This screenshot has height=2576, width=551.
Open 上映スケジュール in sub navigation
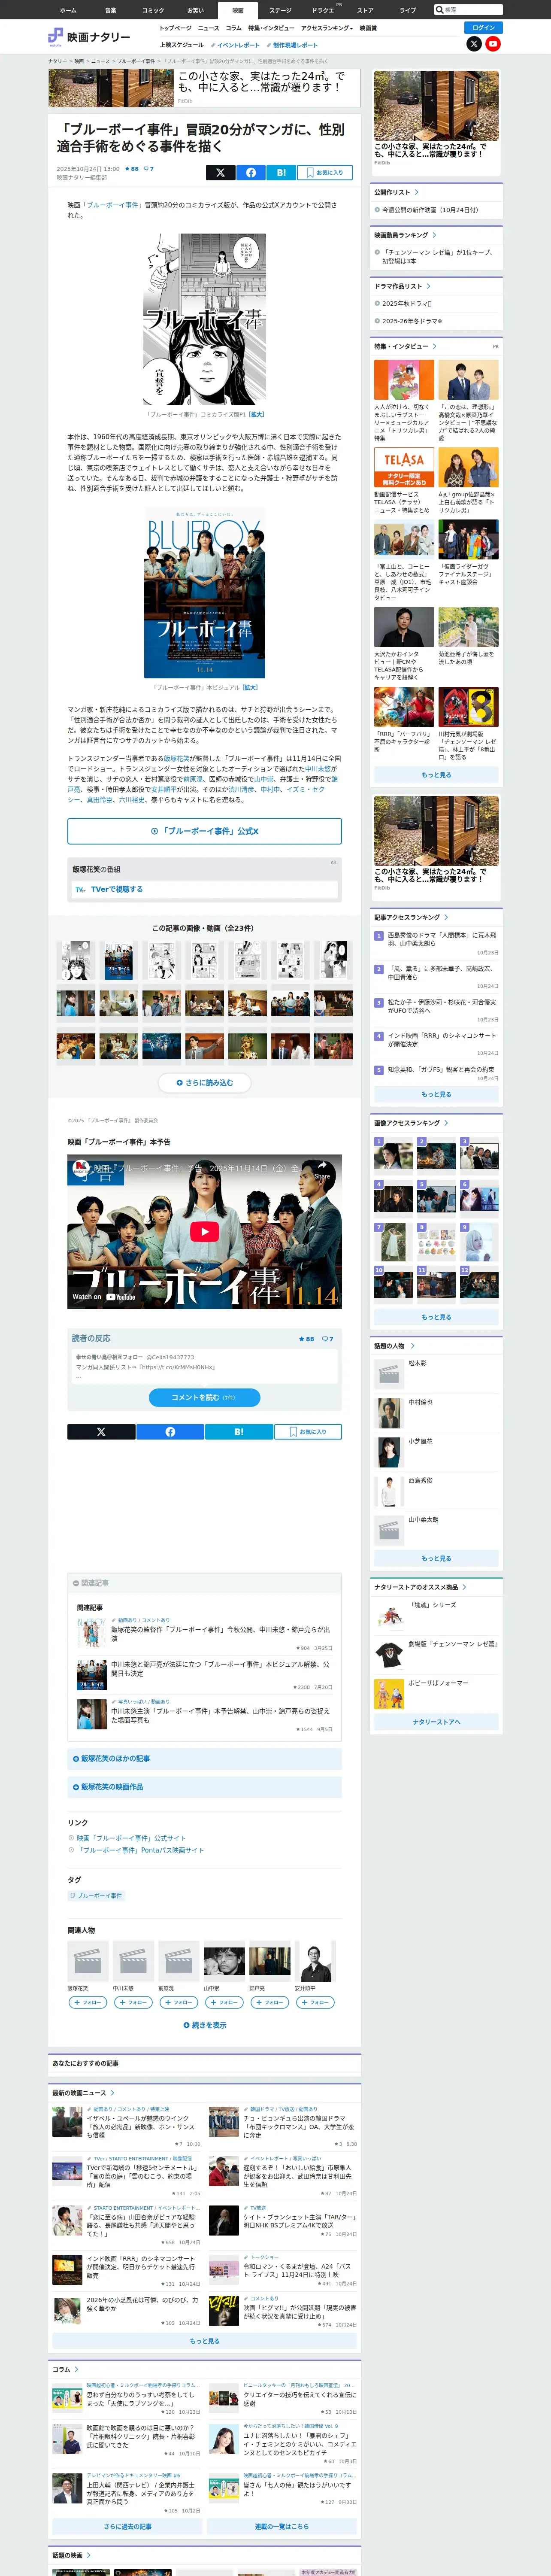[181, 45]
